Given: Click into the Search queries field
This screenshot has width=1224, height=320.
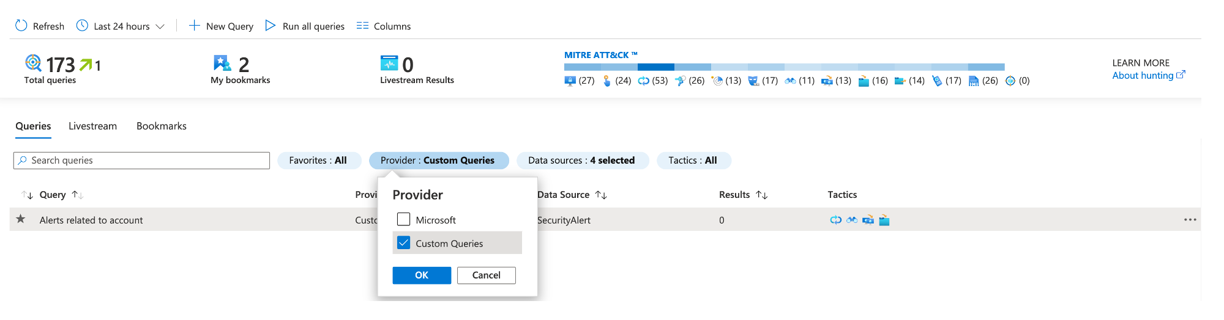Looking at the screenshot, I should click(147, 161).
